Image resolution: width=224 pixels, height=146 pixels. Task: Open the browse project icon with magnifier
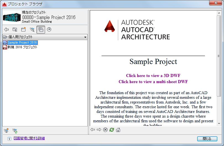click(x=32, y=30)
